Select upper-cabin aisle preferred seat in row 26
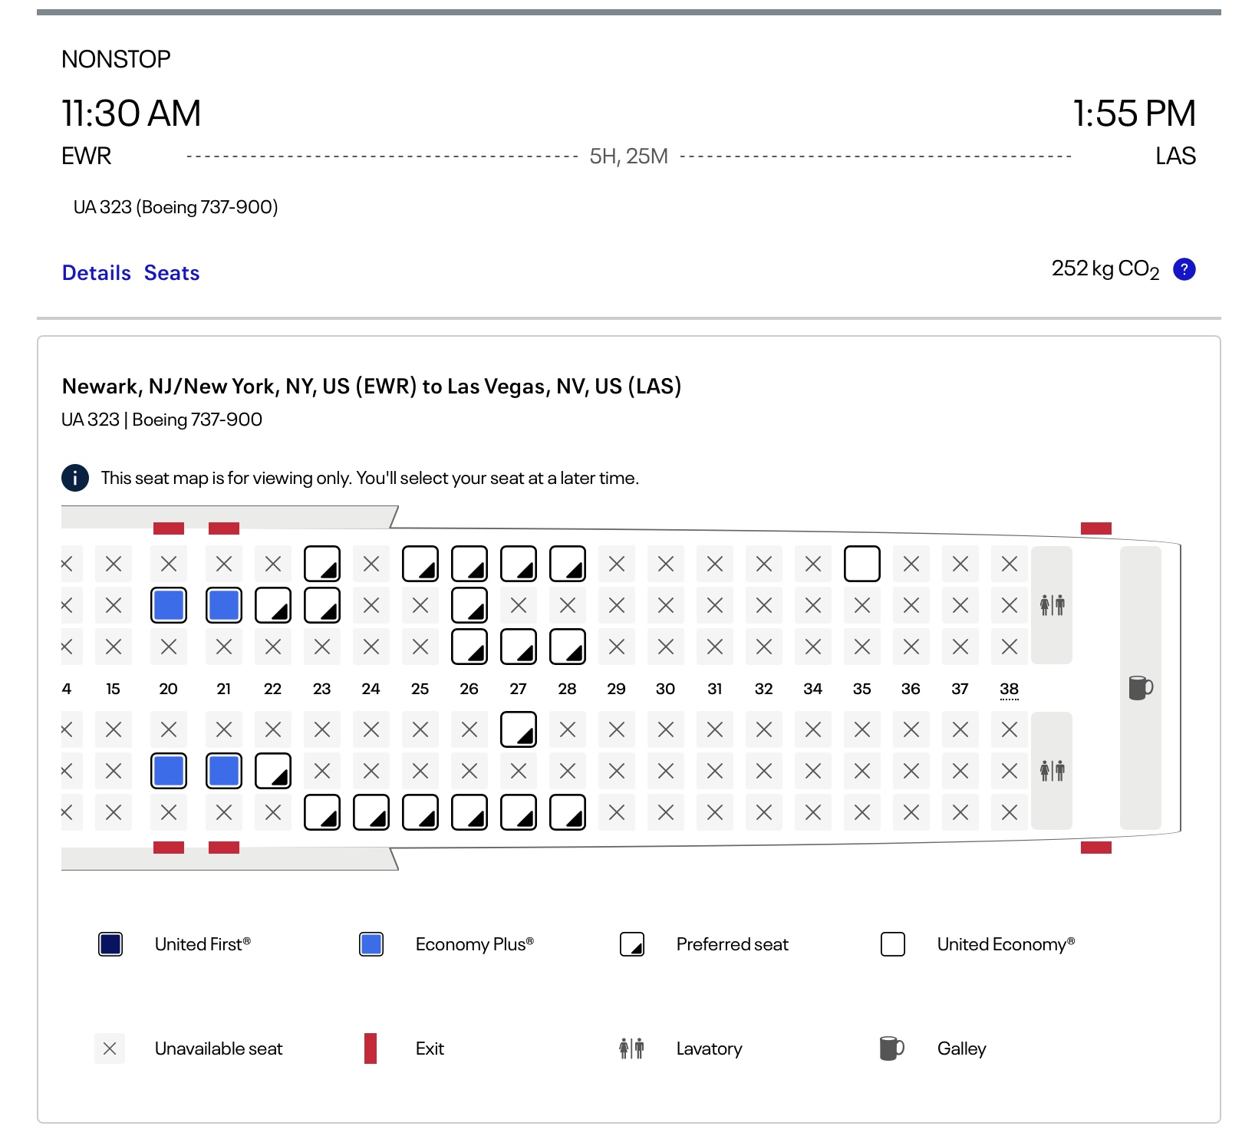 click(x=469, y=647)
